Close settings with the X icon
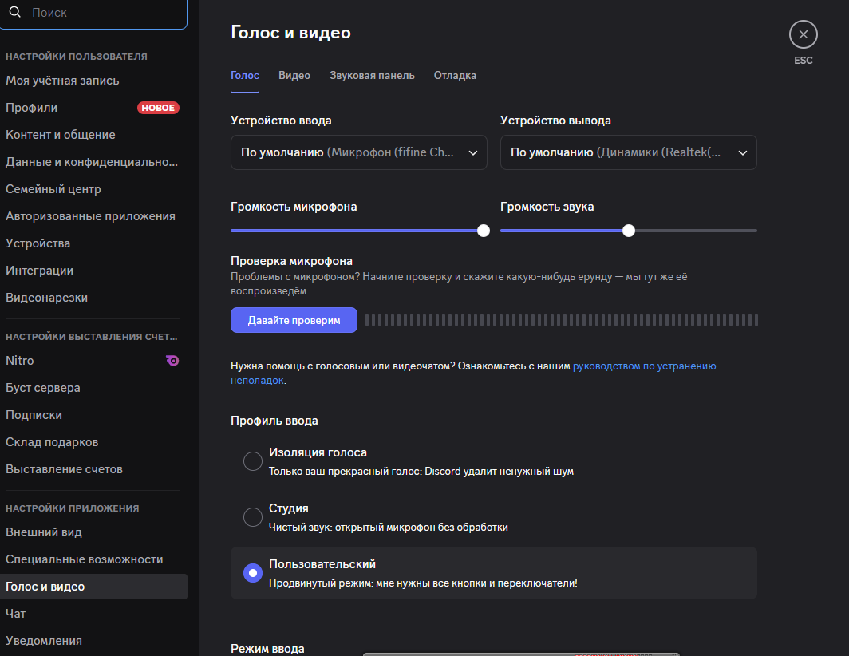Screen dimensions: 849x656 click(803, 34)
